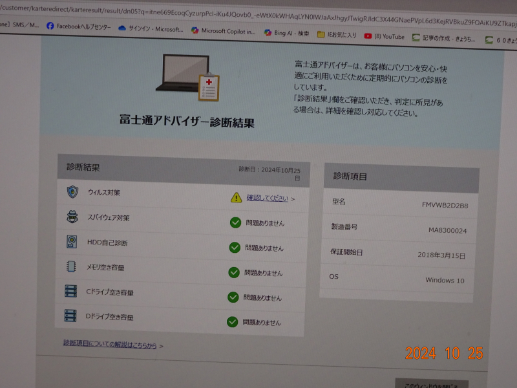The height and width of the screenshot is (388, 517).
Task: Open Facebookヘルプセンター bookmark
Action: coord(79,27)
